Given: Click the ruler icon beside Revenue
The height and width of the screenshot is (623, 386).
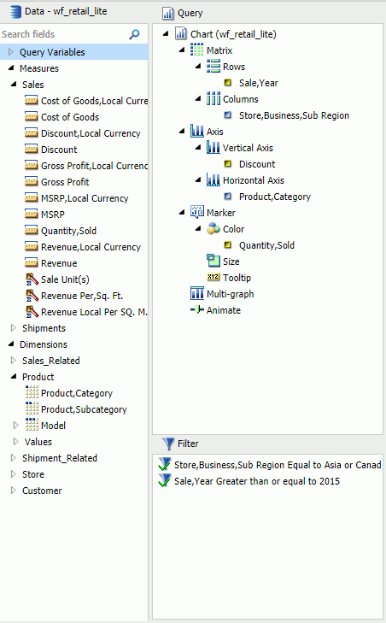Looking at the screenshot, I should (x=32, y=263).
